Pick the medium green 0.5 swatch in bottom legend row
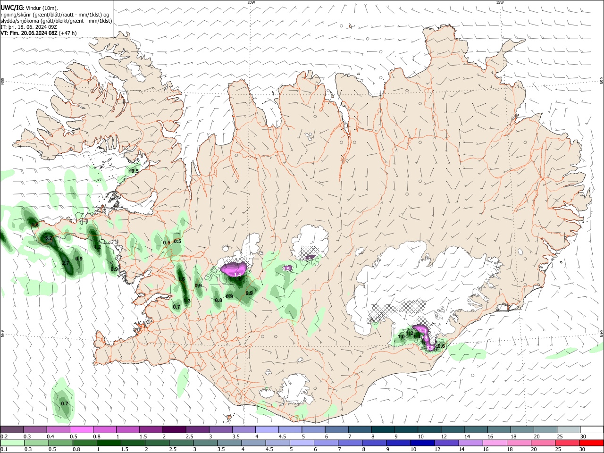The width and height of the screenshot is (604, 453). (60, 443)
